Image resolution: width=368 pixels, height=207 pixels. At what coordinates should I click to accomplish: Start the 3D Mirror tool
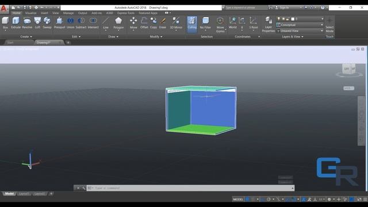[x=176, y=23]
